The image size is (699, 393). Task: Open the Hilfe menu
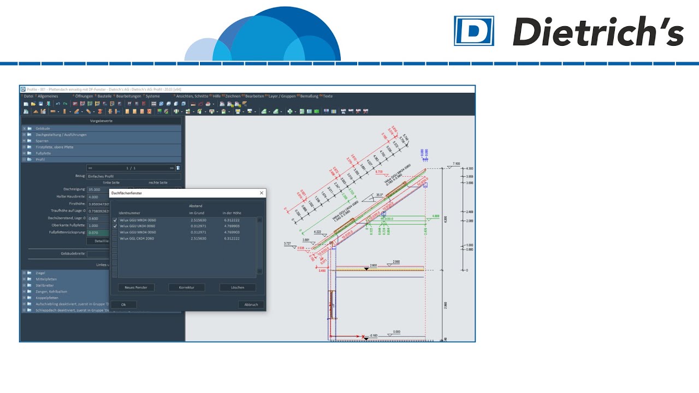217,96
